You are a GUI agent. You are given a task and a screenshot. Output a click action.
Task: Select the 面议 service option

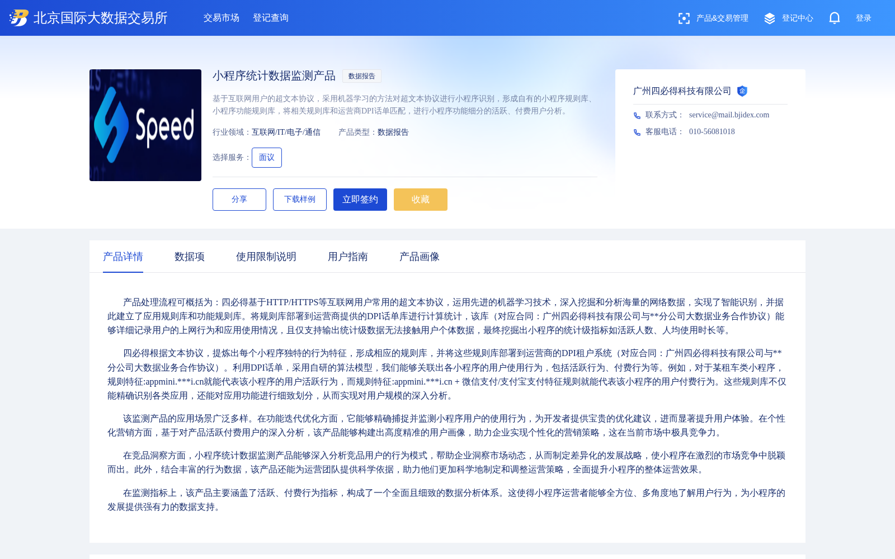[x=267, y=158]
